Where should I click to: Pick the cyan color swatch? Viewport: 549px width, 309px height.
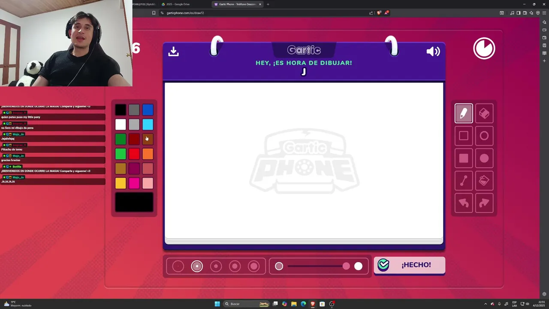(x=148, y=124)
